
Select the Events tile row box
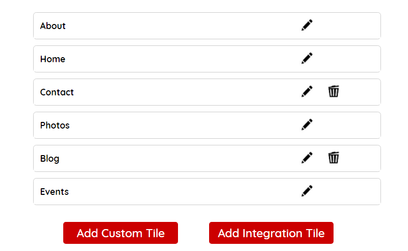pos(207,192)
